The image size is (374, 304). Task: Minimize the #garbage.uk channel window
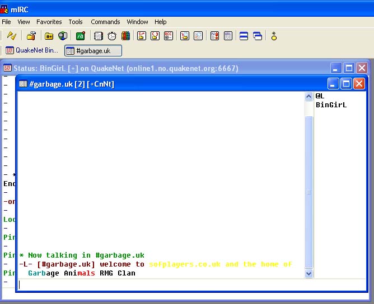[333, 84]
